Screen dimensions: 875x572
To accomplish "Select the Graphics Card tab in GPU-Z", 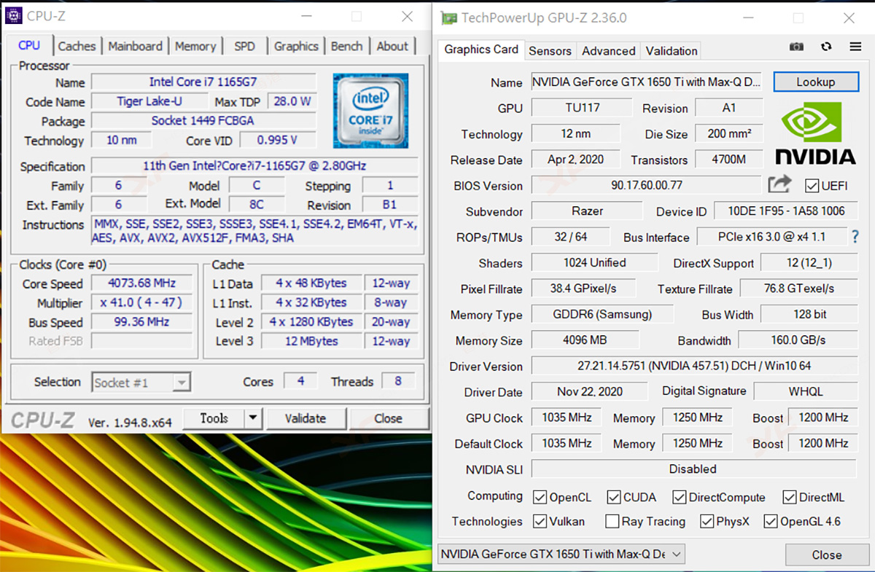I will [x=481, y=50].
